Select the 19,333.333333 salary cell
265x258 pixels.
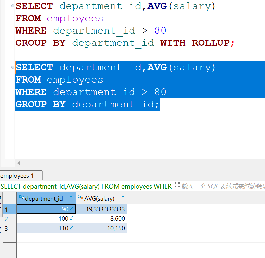pyautogui.click(x=101, y=209)
